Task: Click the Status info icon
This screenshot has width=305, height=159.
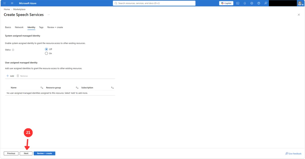Action: 13,50
